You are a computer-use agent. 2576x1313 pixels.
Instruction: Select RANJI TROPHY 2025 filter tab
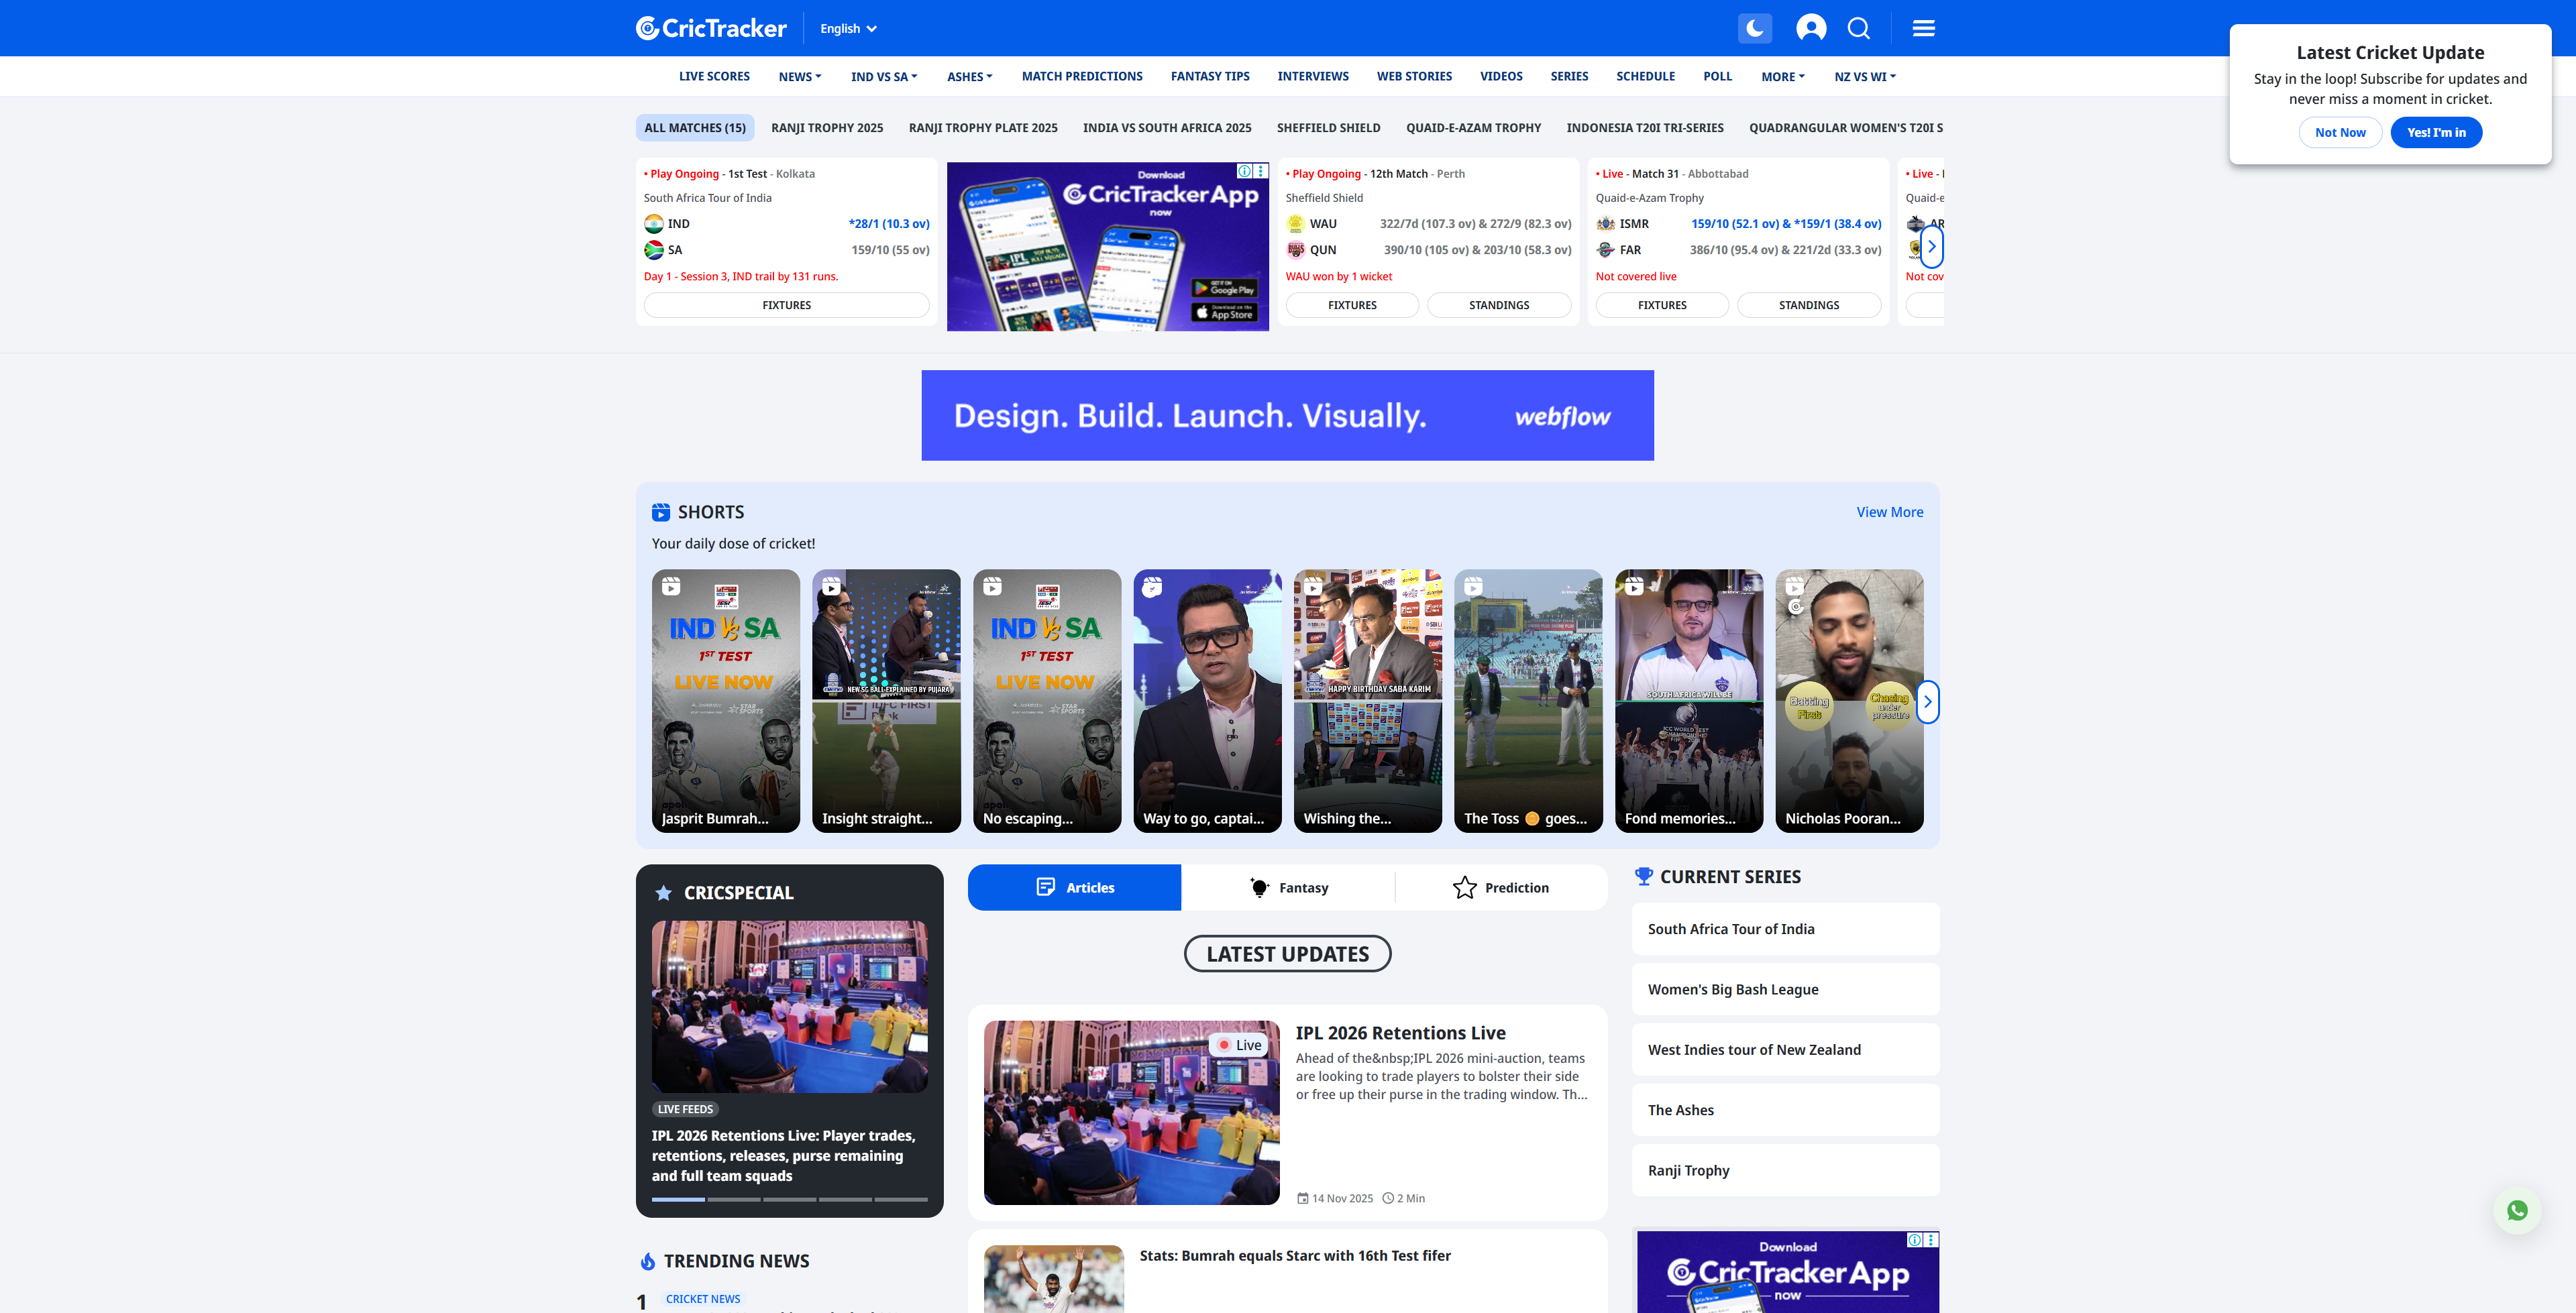tap(827, 128)
